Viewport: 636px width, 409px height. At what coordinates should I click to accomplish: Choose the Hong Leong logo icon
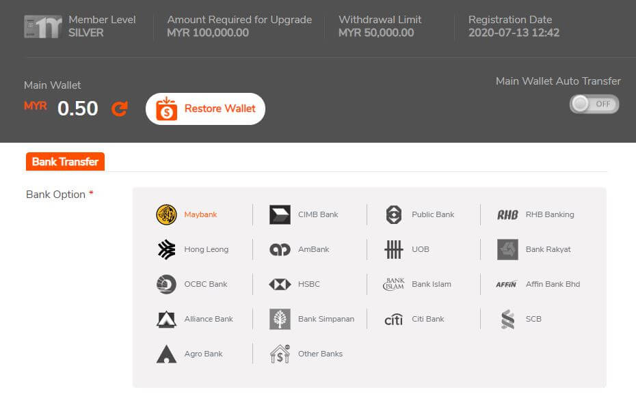[x=166, y=249]
